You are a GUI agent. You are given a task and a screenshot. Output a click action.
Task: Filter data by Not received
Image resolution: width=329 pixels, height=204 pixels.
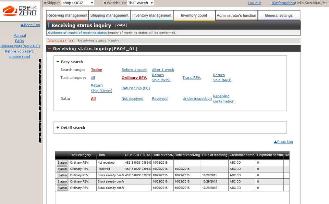click(x=132, y=99)
